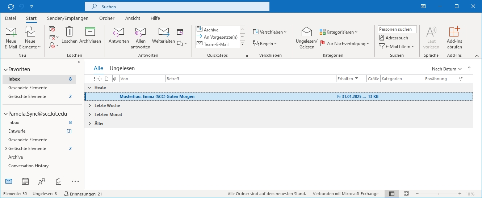
Task: Reply using the Antworten button
Action: pos(119,35)
